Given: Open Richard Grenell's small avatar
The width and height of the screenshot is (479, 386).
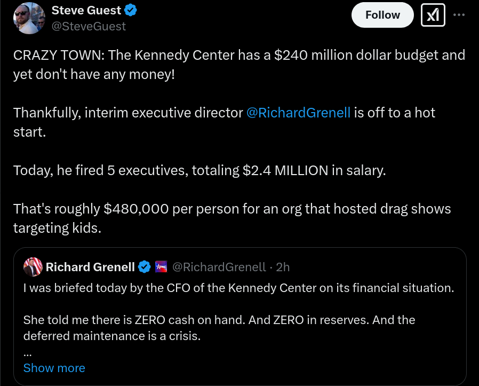Looking at the screenshot, I should (33, 267).
